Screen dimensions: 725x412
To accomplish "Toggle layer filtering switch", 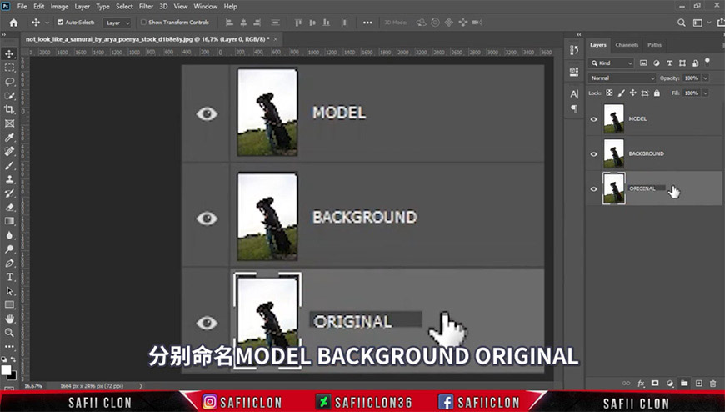I will pos(707,62).
